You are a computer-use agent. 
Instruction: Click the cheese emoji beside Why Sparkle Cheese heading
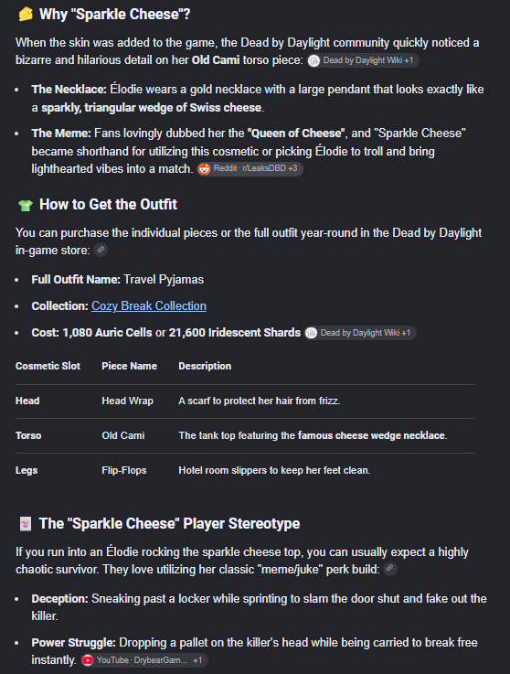(x=26, y=15)
